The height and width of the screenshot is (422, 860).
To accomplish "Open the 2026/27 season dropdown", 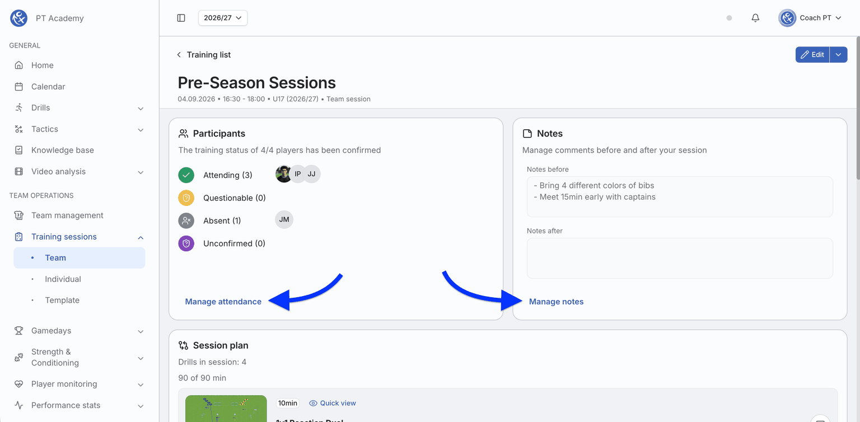I will [x=223, y=18].
